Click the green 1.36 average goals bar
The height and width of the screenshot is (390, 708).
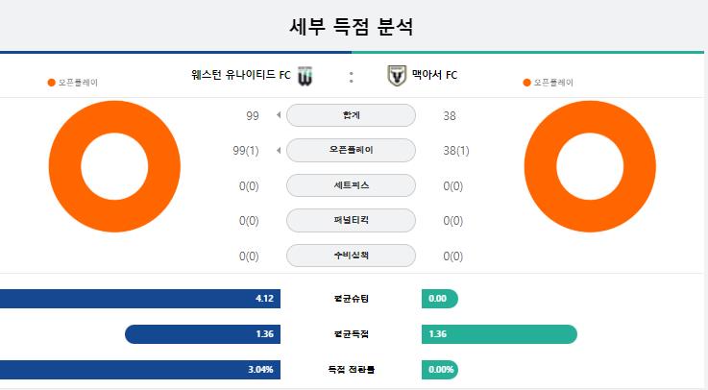click(x=500, y=334)
